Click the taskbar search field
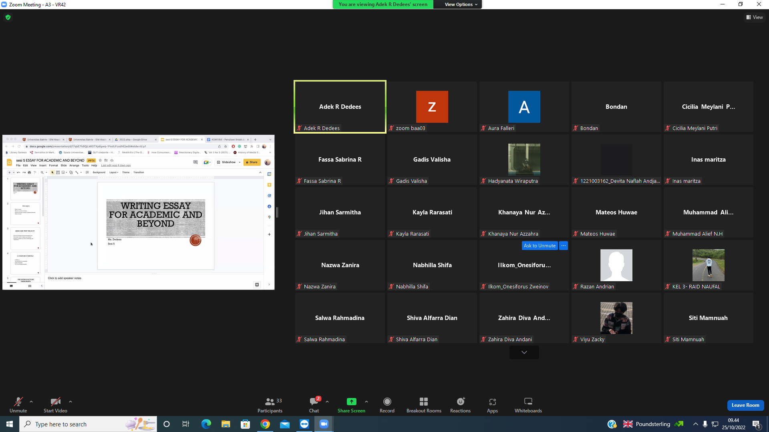769x432 pixels. (x=88, y=424)
